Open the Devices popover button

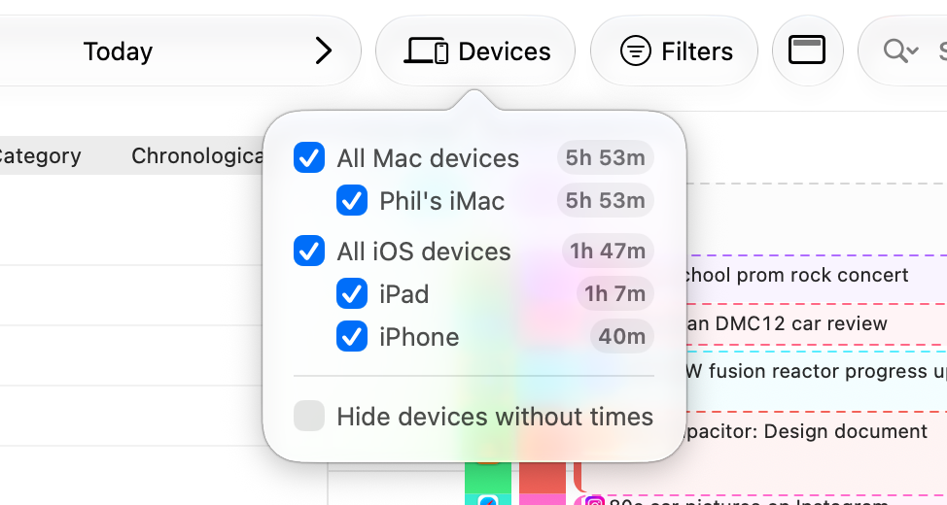click(x=475, y=50)
